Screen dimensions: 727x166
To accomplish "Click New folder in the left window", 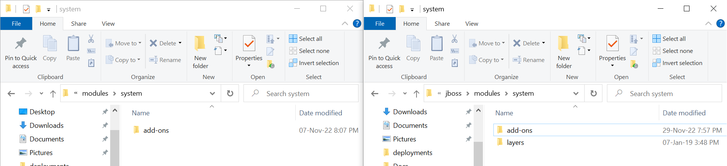I will [x=200, y=52].
